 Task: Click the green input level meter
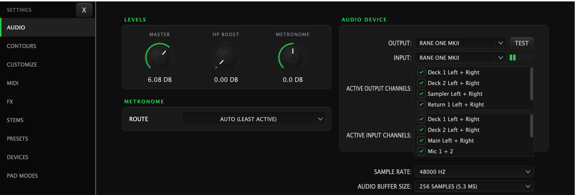tap(521, 58)
